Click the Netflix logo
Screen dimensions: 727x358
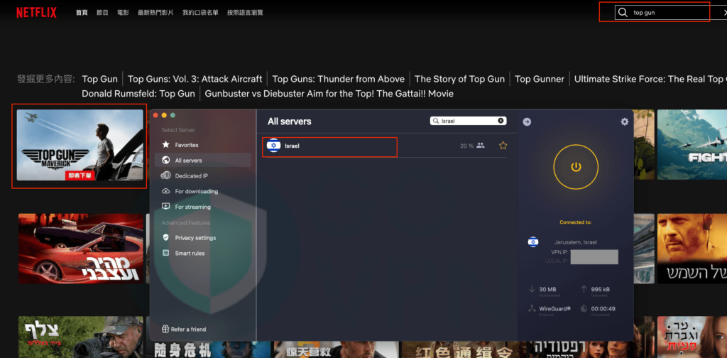(x=36, y=13)
